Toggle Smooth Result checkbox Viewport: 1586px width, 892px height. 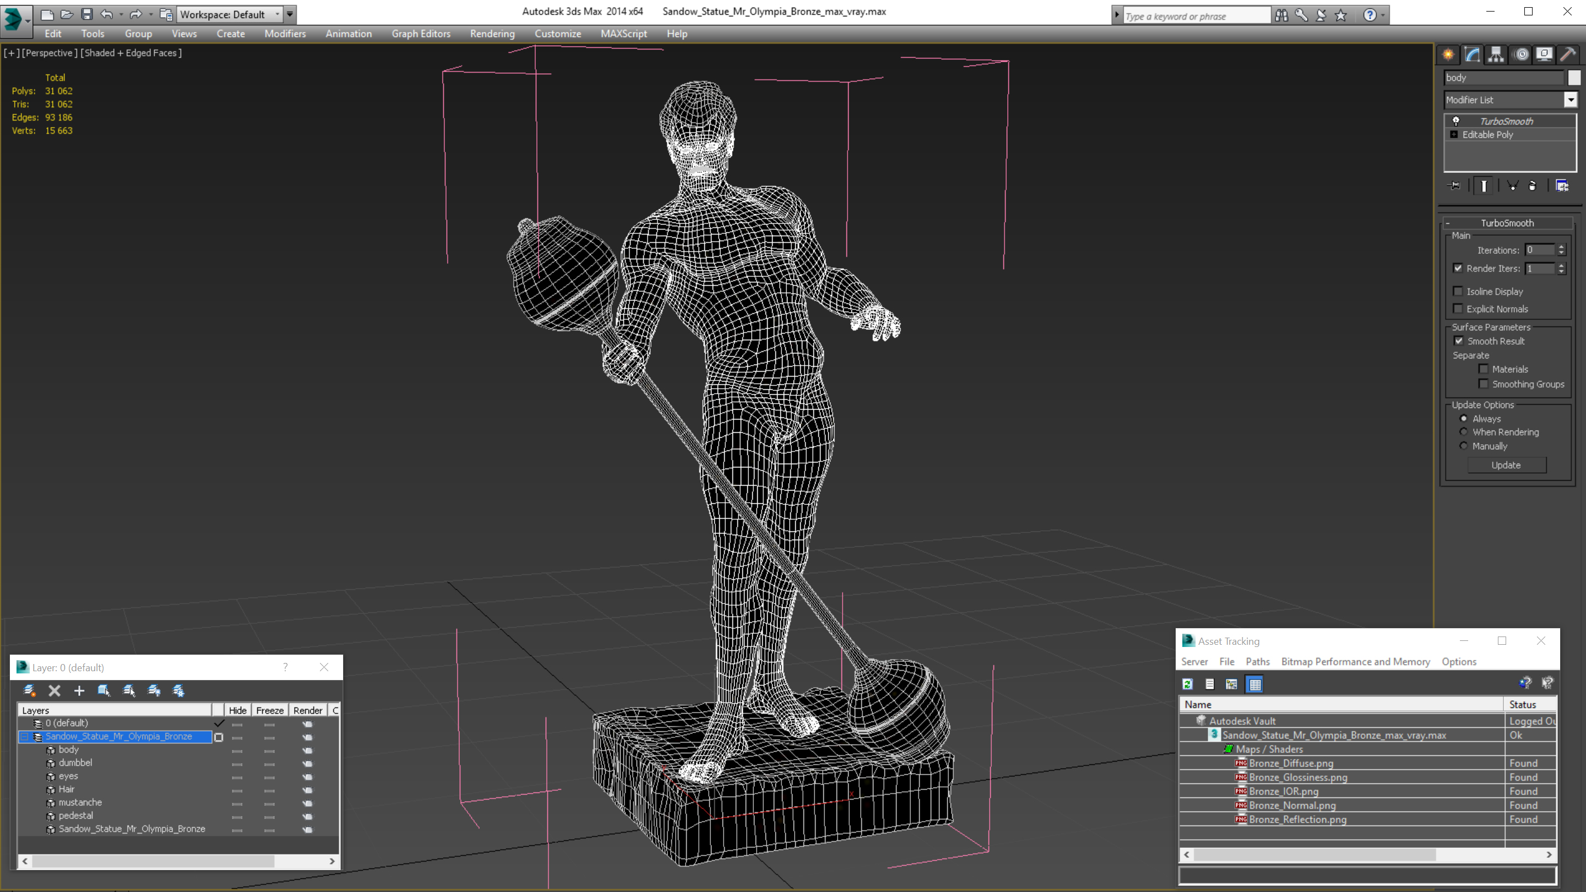[x=1459, y=340]
